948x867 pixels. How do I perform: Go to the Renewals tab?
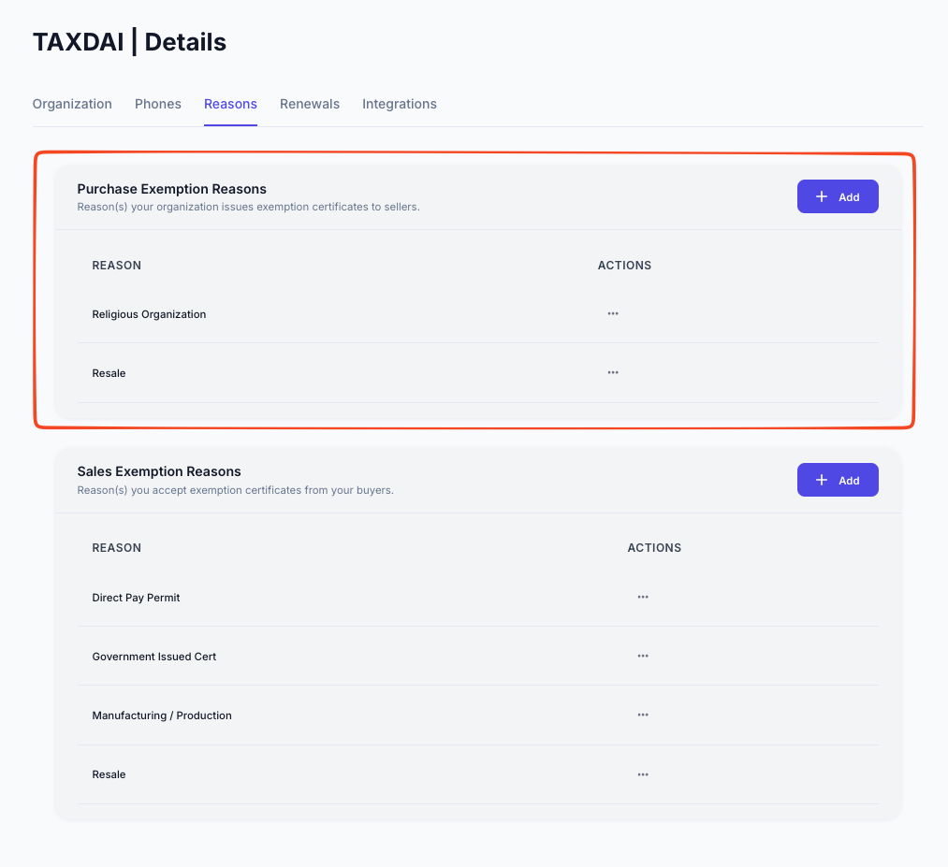pos(310,104)
